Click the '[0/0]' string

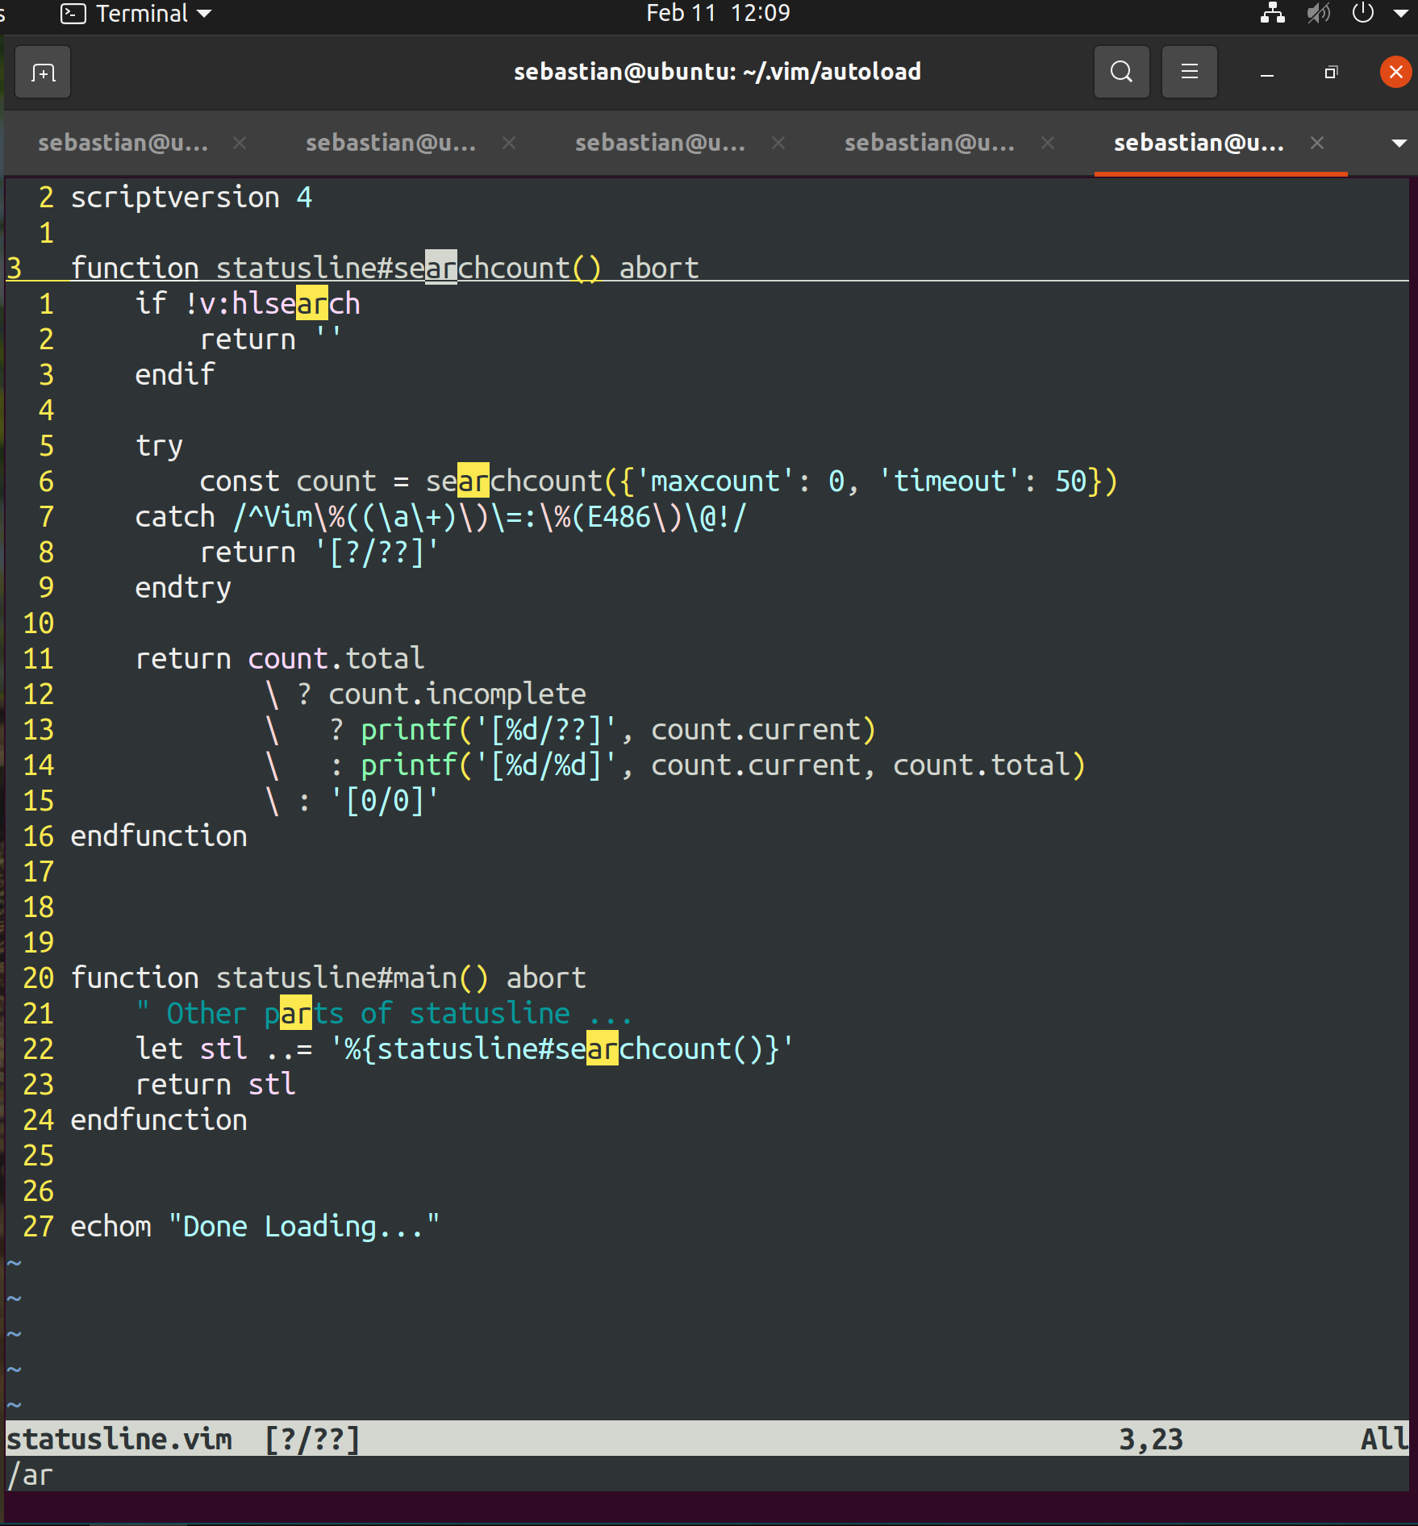385,801
